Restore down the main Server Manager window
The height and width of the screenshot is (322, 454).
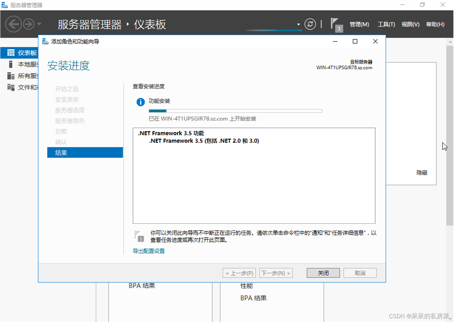(x=422, y=5)
